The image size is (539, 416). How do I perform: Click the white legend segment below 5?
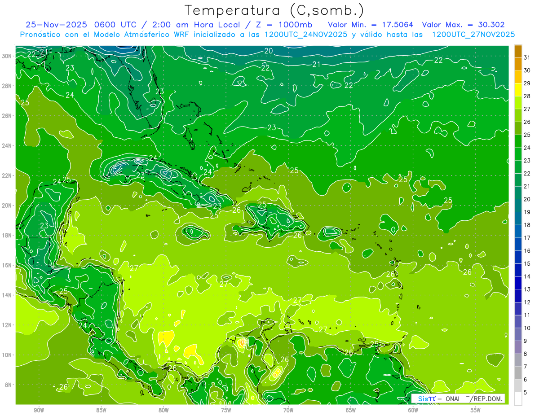518,399
